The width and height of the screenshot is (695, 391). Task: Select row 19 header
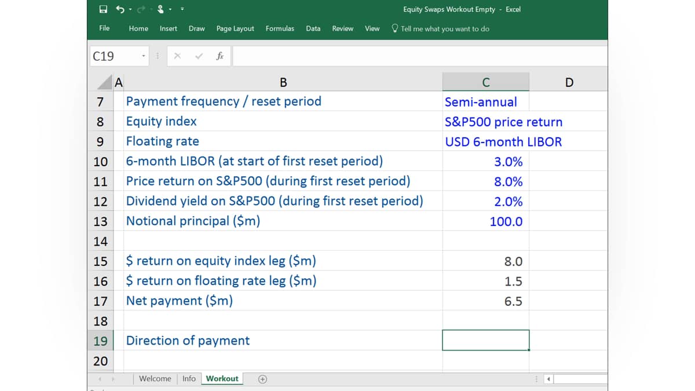[100, 341]
